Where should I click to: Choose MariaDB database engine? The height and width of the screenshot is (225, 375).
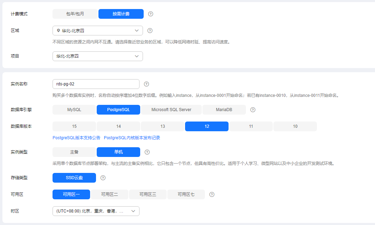224,110
